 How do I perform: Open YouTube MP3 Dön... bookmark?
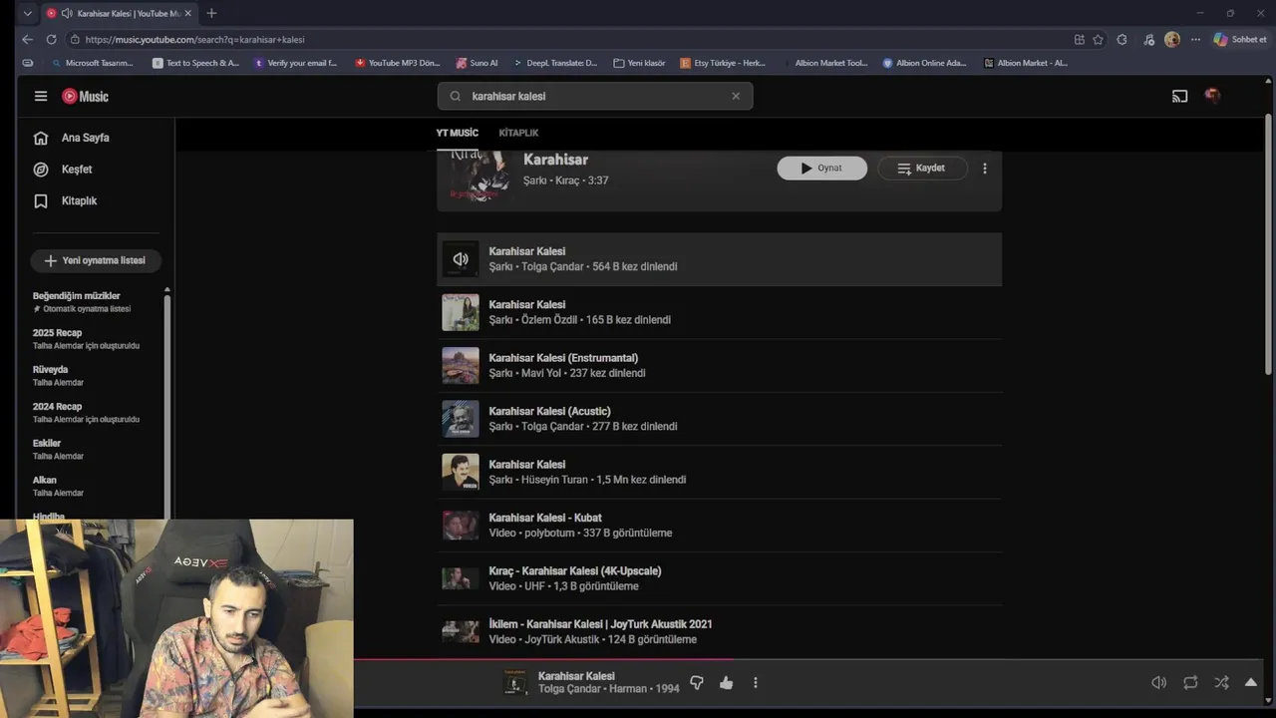pyautogui.click(x=397, y=63)
